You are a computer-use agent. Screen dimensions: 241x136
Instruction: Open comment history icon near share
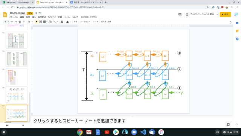click(x=180, y=14)
